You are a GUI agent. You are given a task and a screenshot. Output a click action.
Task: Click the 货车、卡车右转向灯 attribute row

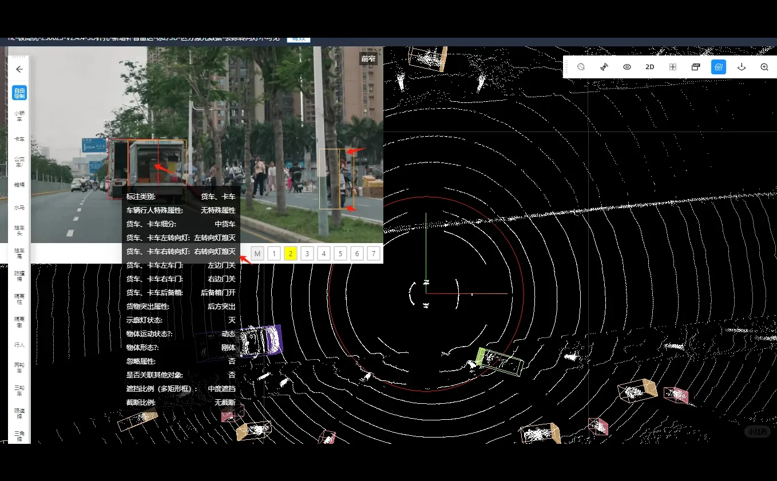[181, 252]
